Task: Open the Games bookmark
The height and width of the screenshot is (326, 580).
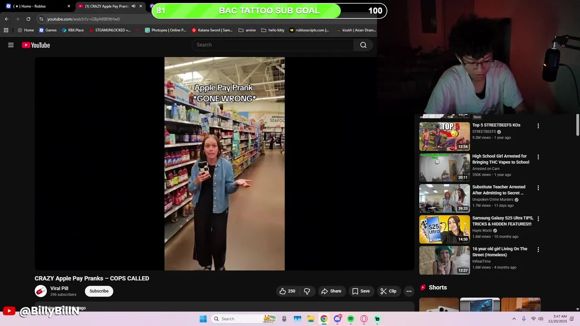Action: (48, 30)
